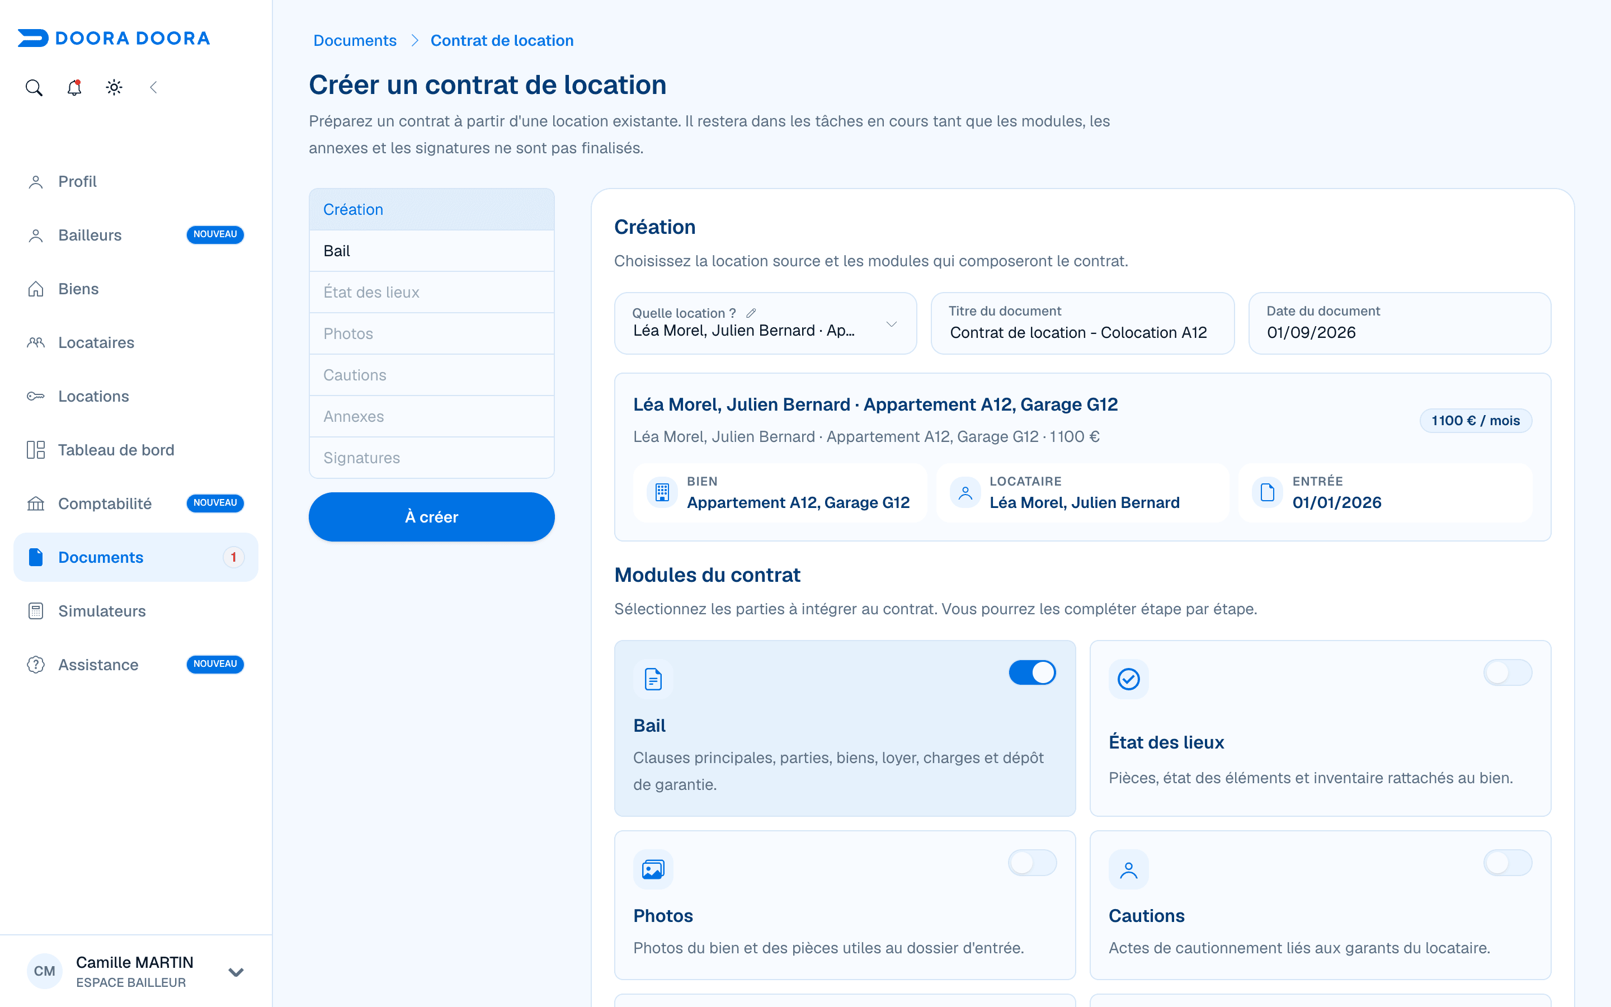Click the Tableau de bord grid icon
The image size is (1611, 1007).
36,450
